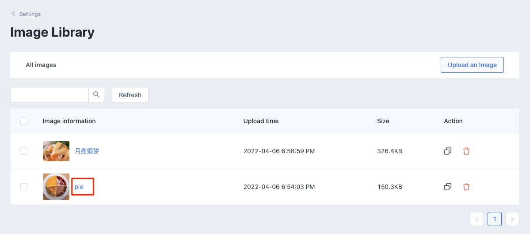Go to next page arrow

(x=512, y=219)
